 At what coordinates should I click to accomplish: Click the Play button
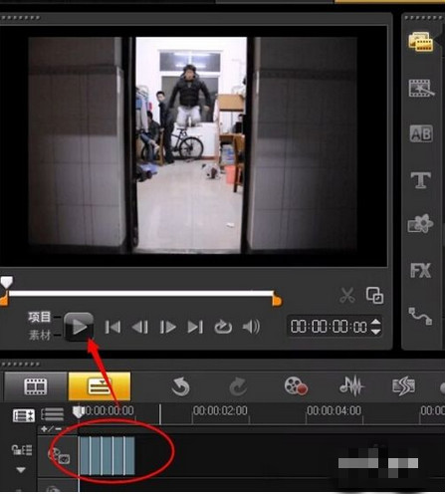(x=79, y=327)
